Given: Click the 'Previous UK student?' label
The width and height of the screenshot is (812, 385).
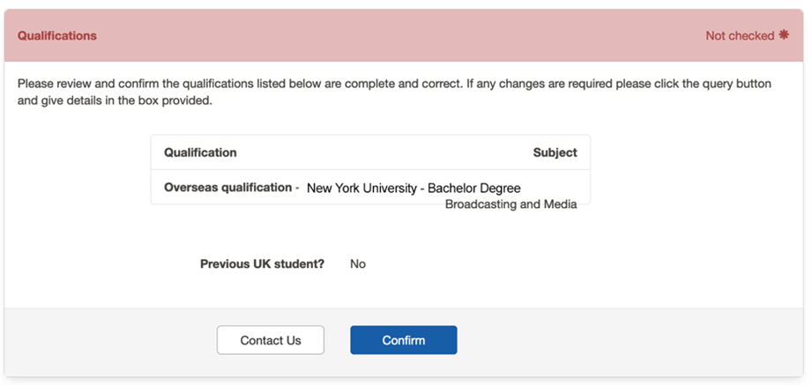Looking at the screenshot, I should (x=262, y=263).
